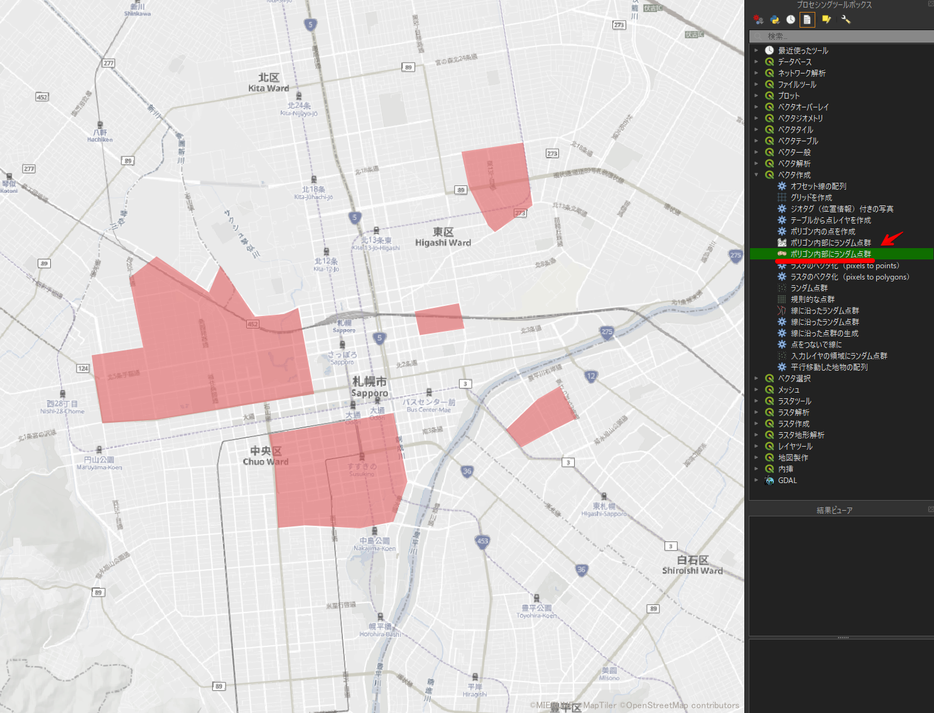Select the 地図製作 group row
Screen dimensions: 934x713
click(x=841, y=457)
